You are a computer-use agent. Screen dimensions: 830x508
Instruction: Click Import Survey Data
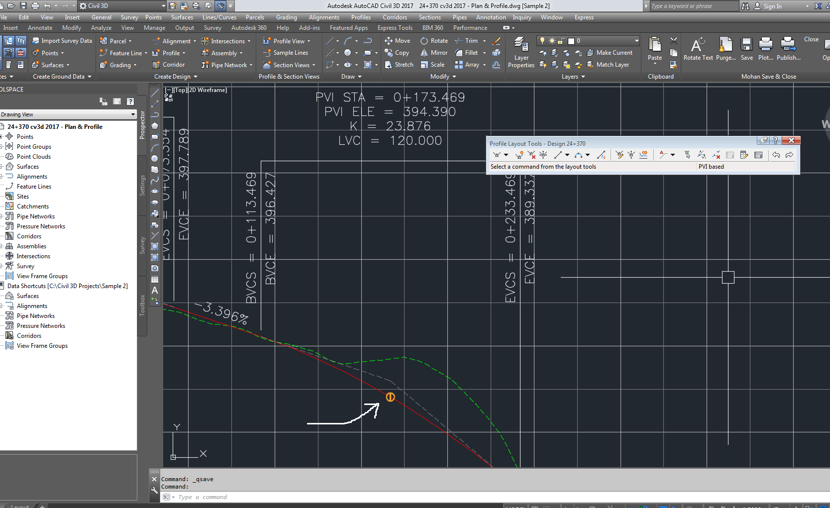(x=62, y=41)
